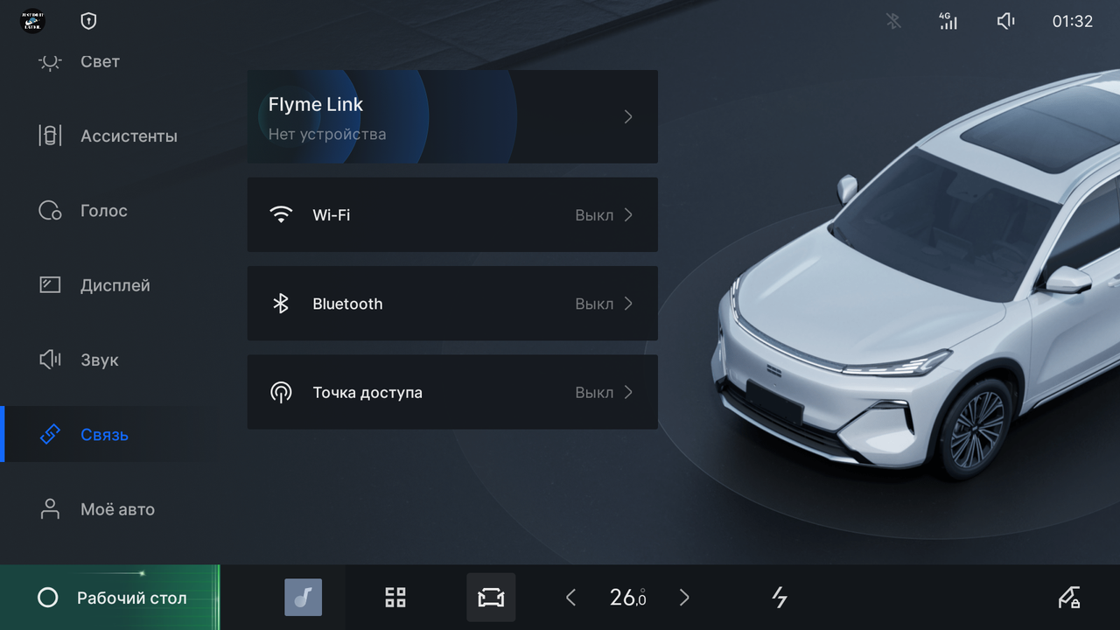
Task: Click the Нет устройства subtitle text
Action: [327, 134]
